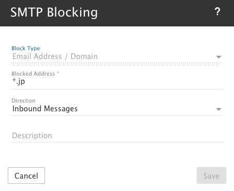
Task: Click the required asterisk beside Blocked Address
Action: click(58, 73)
